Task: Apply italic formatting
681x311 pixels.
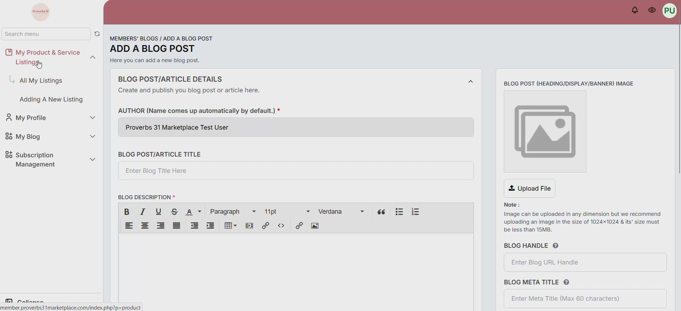Action: coord(143,212)
